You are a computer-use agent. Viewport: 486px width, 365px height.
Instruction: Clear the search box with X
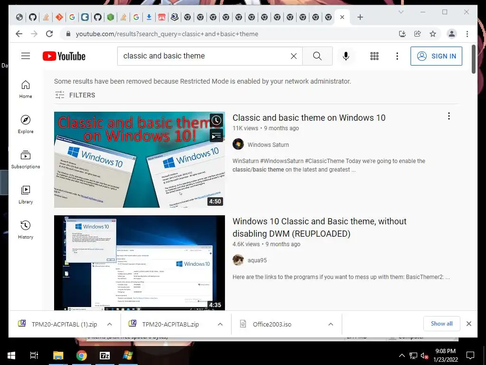(x=293, y=56)
